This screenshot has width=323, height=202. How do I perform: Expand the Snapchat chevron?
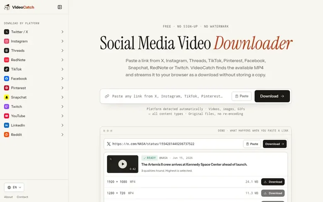tap(62, 97)
